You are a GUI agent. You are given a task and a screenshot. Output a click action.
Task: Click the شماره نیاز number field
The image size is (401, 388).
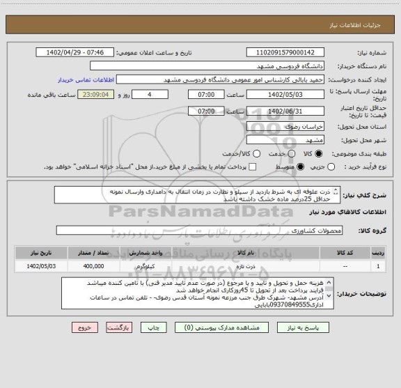pyautogui.click(x=285, y=52)
